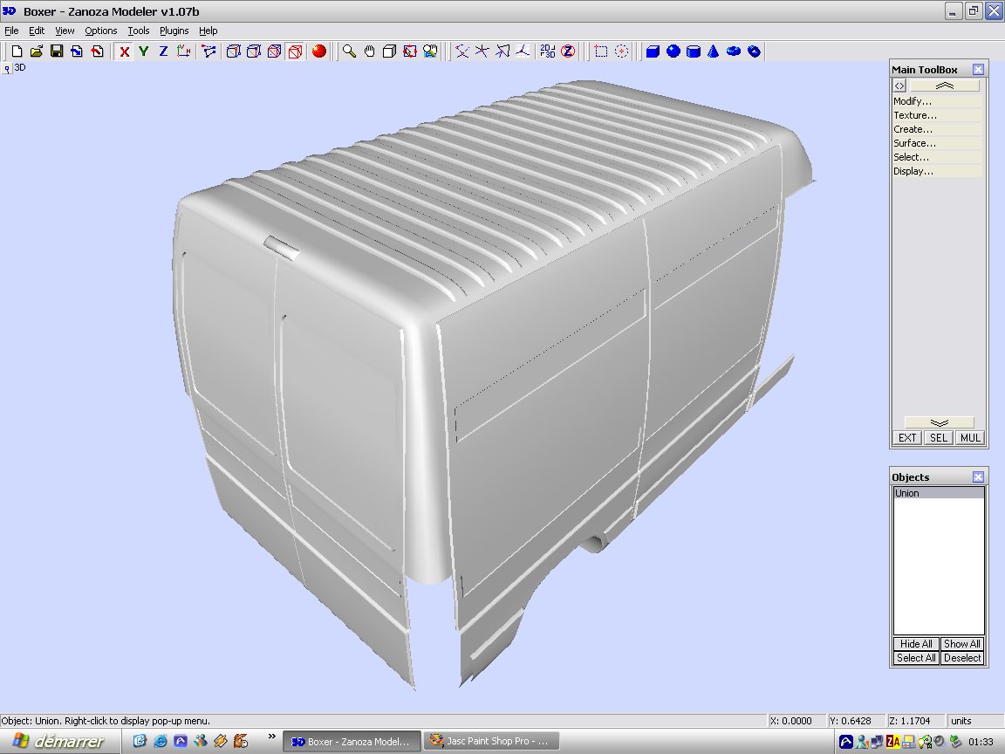Create a box primitive from toolbar
Screen dimensions: 1005x754
[653, 51]
